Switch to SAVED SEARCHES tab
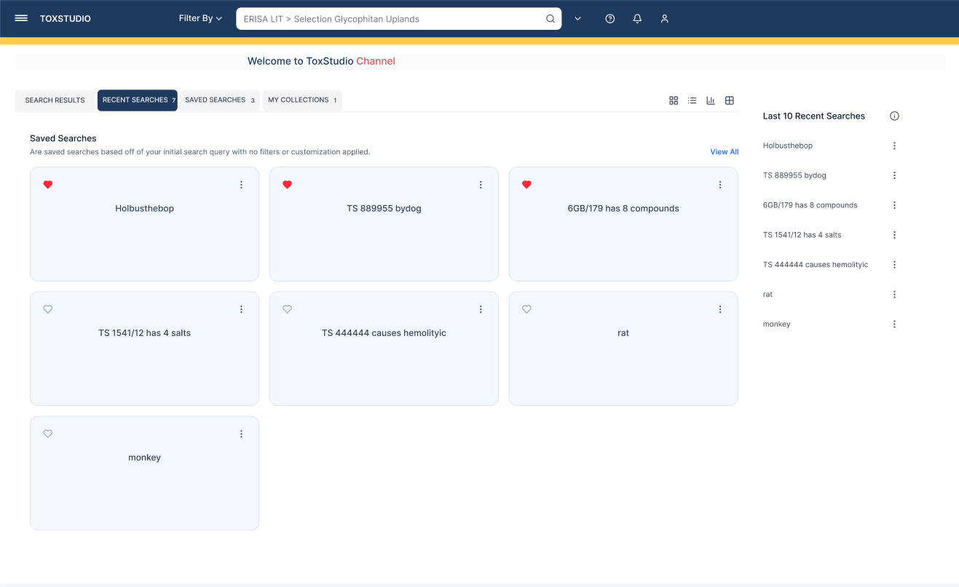The image size is (959, 587). (219, 100)
